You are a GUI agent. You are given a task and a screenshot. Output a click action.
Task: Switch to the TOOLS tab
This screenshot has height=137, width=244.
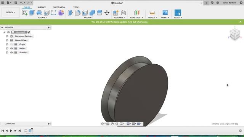pyautogui.click(x=76, y=7)
